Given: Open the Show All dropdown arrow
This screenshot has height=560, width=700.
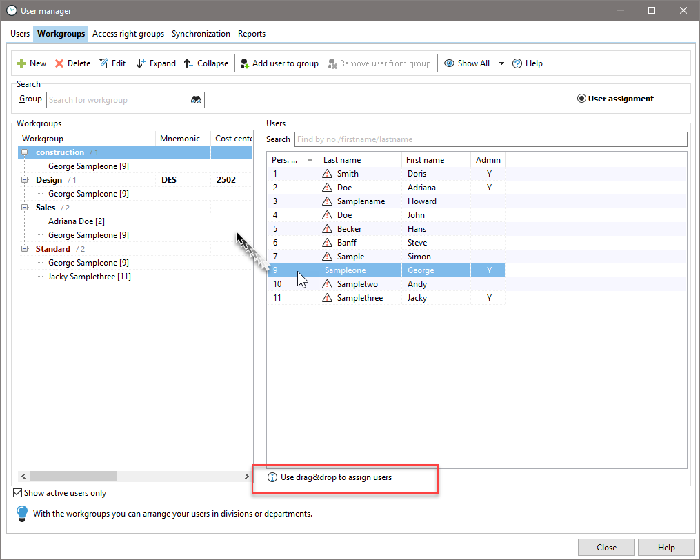Looking at the screenshot, I should tap(501, 63).
